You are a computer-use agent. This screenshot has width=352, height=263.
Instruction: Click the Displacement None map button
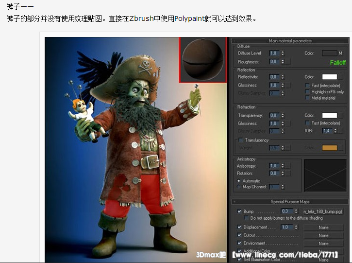click(323, 228)
